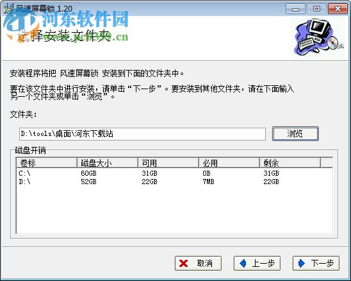Click the folder path input field

point(142,134)
